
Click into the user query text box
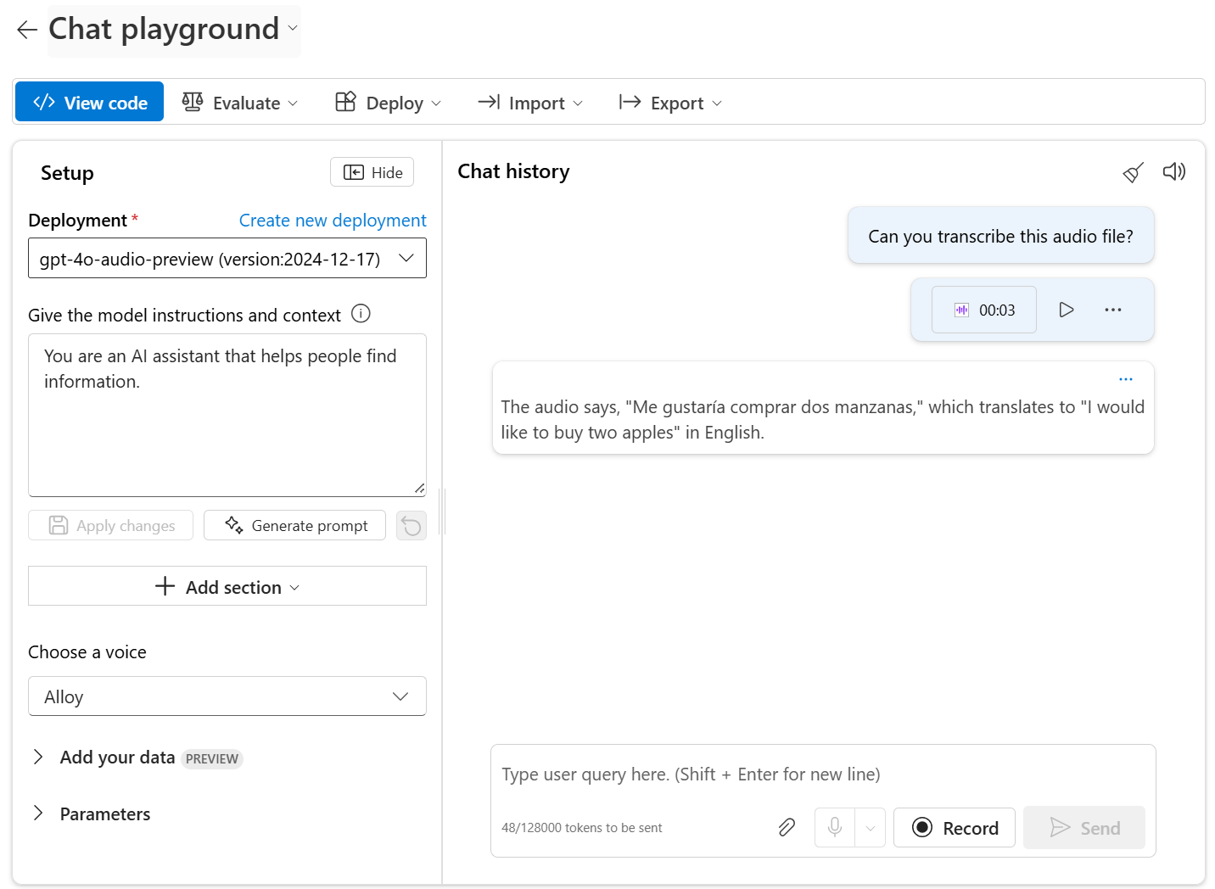coord(821,774)
